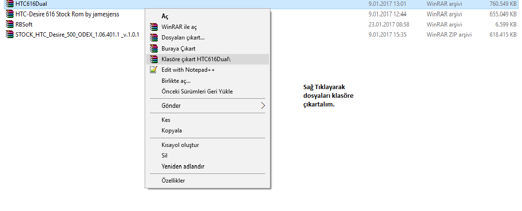Click the WinRAR icon beside 'Dosyaları çıkart...'
Viewport: 522px width, 211px height.
tap(153, 38)
